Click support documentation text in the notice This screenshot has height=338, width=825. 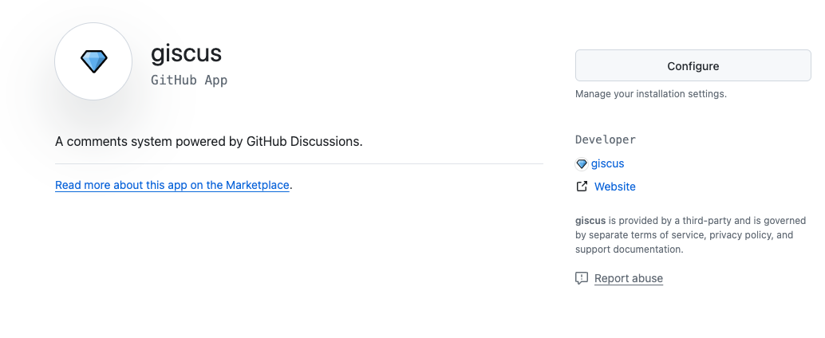pos(628,250)
